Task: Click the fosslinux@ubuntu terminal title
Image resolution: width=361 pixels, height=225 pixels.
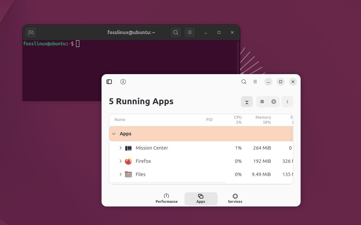Action: [131, 32]
